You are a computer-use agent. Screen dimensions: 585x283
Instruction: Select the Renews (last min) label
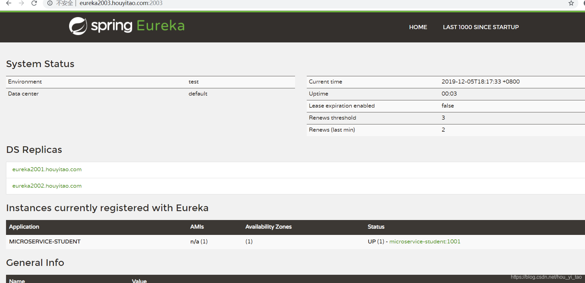[x=332, y=130]
